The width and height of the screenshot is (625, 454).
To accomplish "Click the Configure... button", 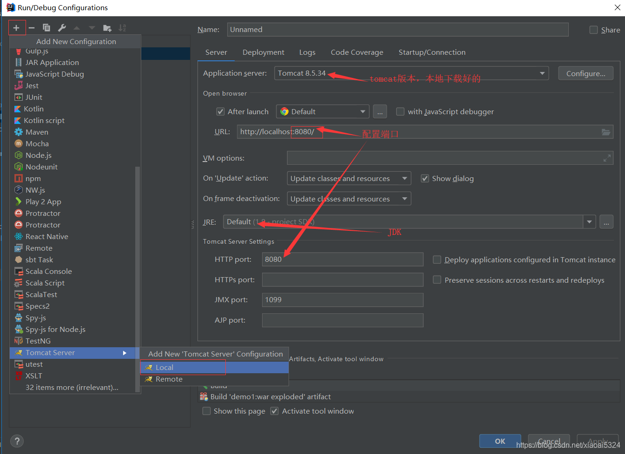I will pos(586,73).
